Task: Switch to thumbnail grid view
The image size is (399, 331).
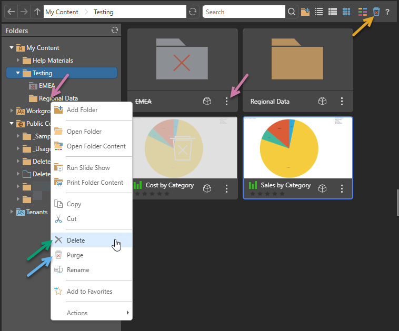Action: [346, 12]
